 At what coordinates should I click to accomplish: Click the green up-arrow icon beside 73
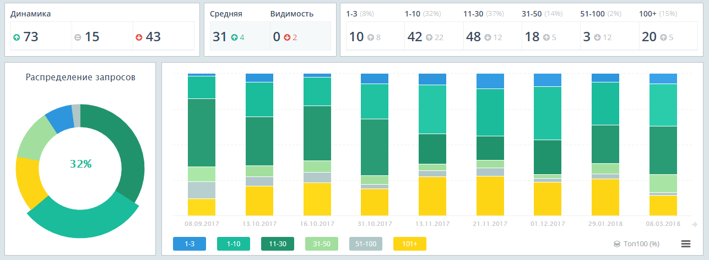click(17, 37)
